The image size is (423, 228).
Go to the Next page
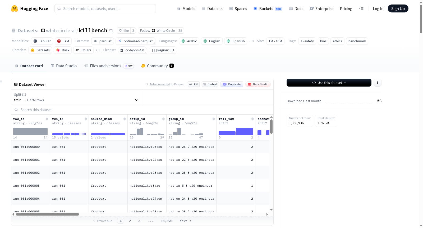(x=185, y=221)
